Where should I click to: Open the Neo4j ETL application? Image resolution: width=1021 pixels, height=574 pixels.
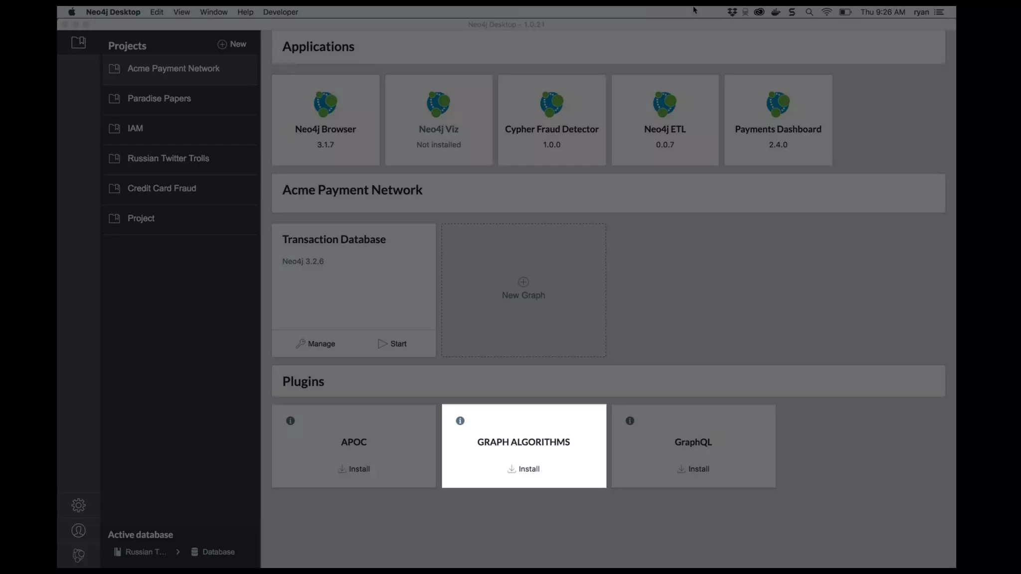pyautogui.click(x=665, y=120)
